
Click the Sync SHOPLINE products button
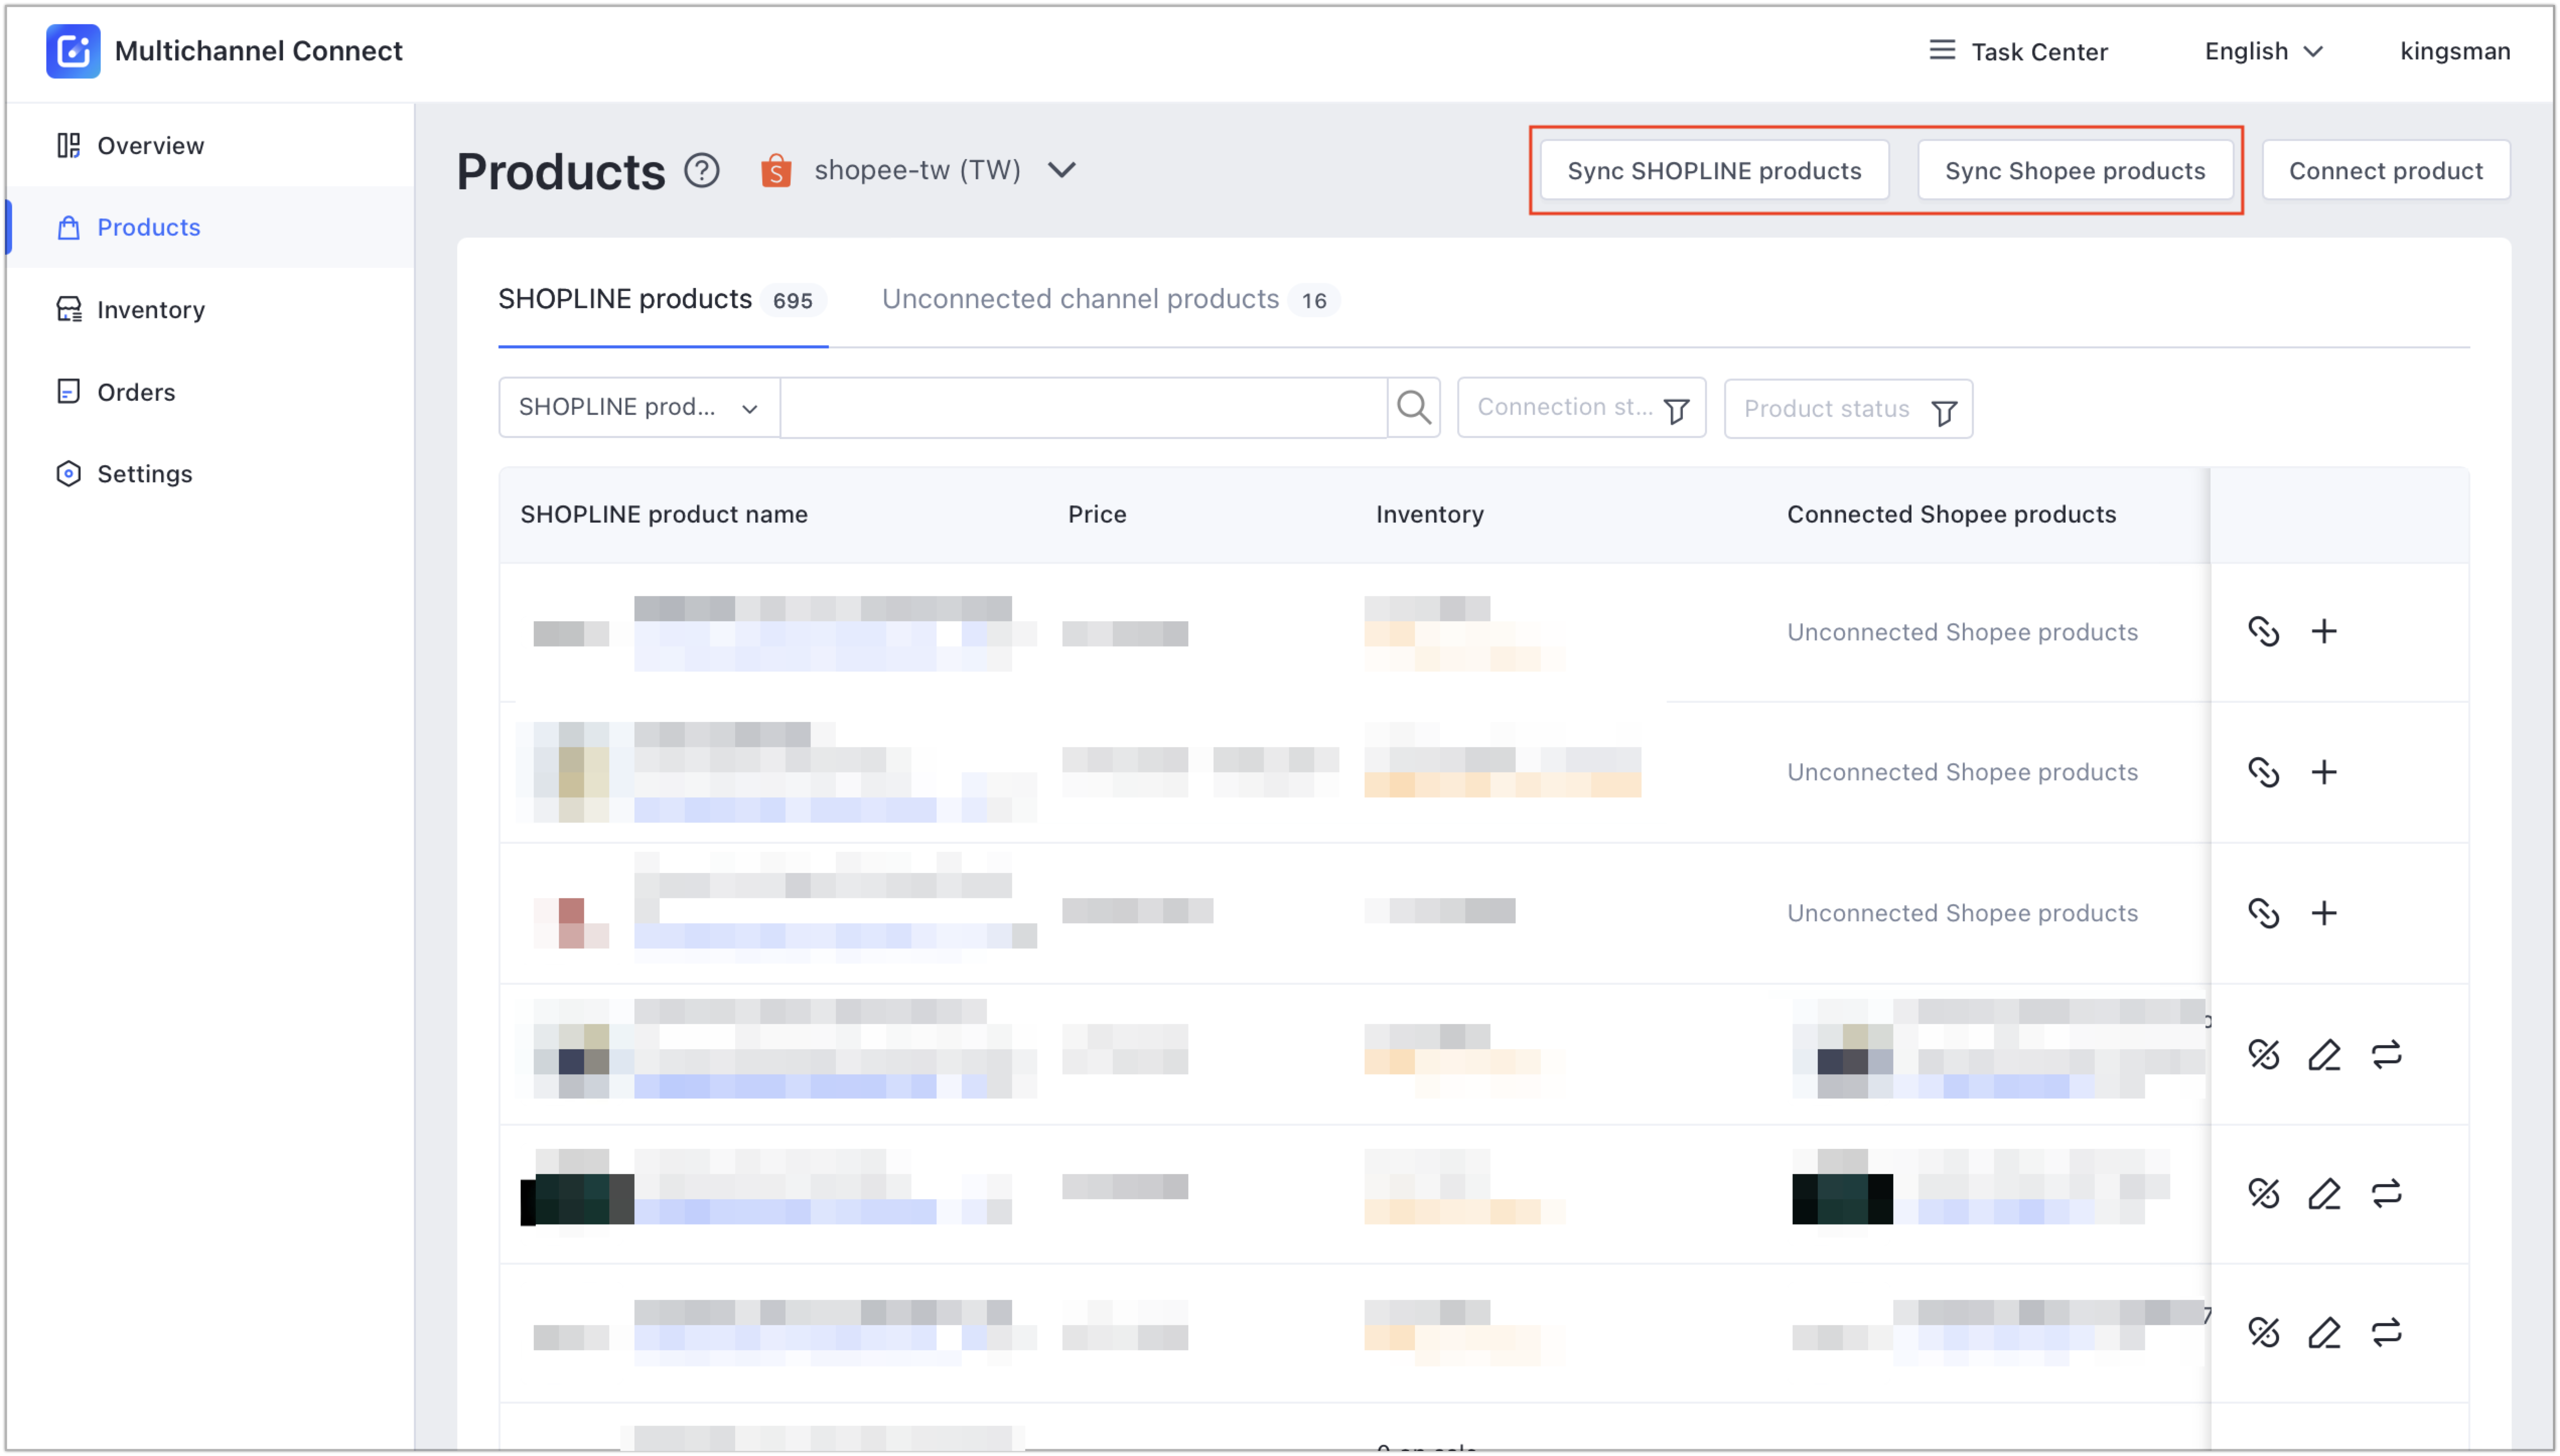pyautogui.click(x=1714, y=170)
